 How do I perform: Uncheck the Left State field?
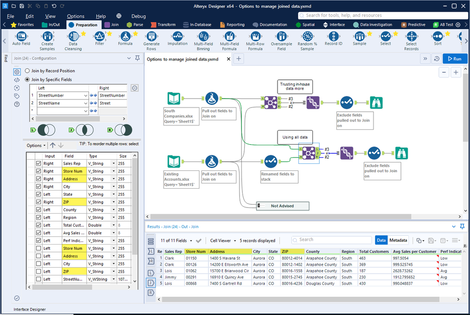pyautogui.click(x=39, y=194)
